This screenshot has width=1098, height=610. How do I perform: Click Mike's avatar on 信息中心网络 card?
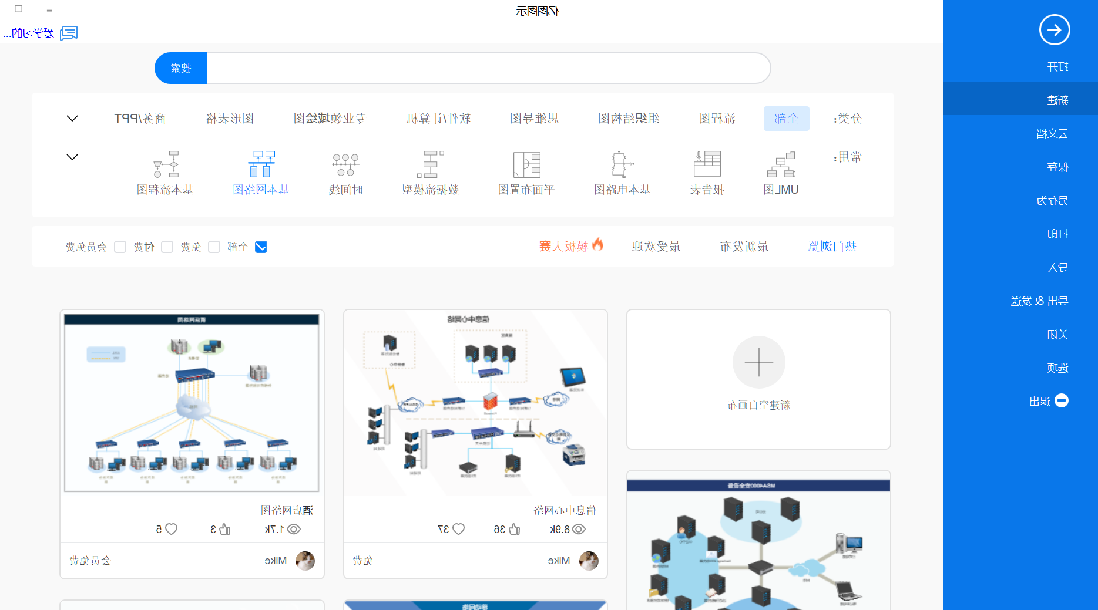[589, 561]
